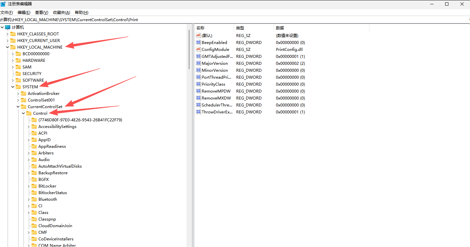Expand the SOFTWARE tree node
Image resolution: width=470 pixels, height=247 pixels.
point(13,80)
